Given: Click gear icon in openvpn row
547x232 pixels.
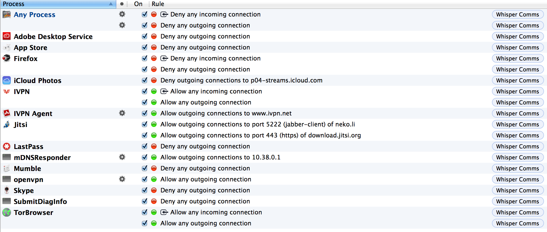Looking at the screenshot, I should [122, 179].
